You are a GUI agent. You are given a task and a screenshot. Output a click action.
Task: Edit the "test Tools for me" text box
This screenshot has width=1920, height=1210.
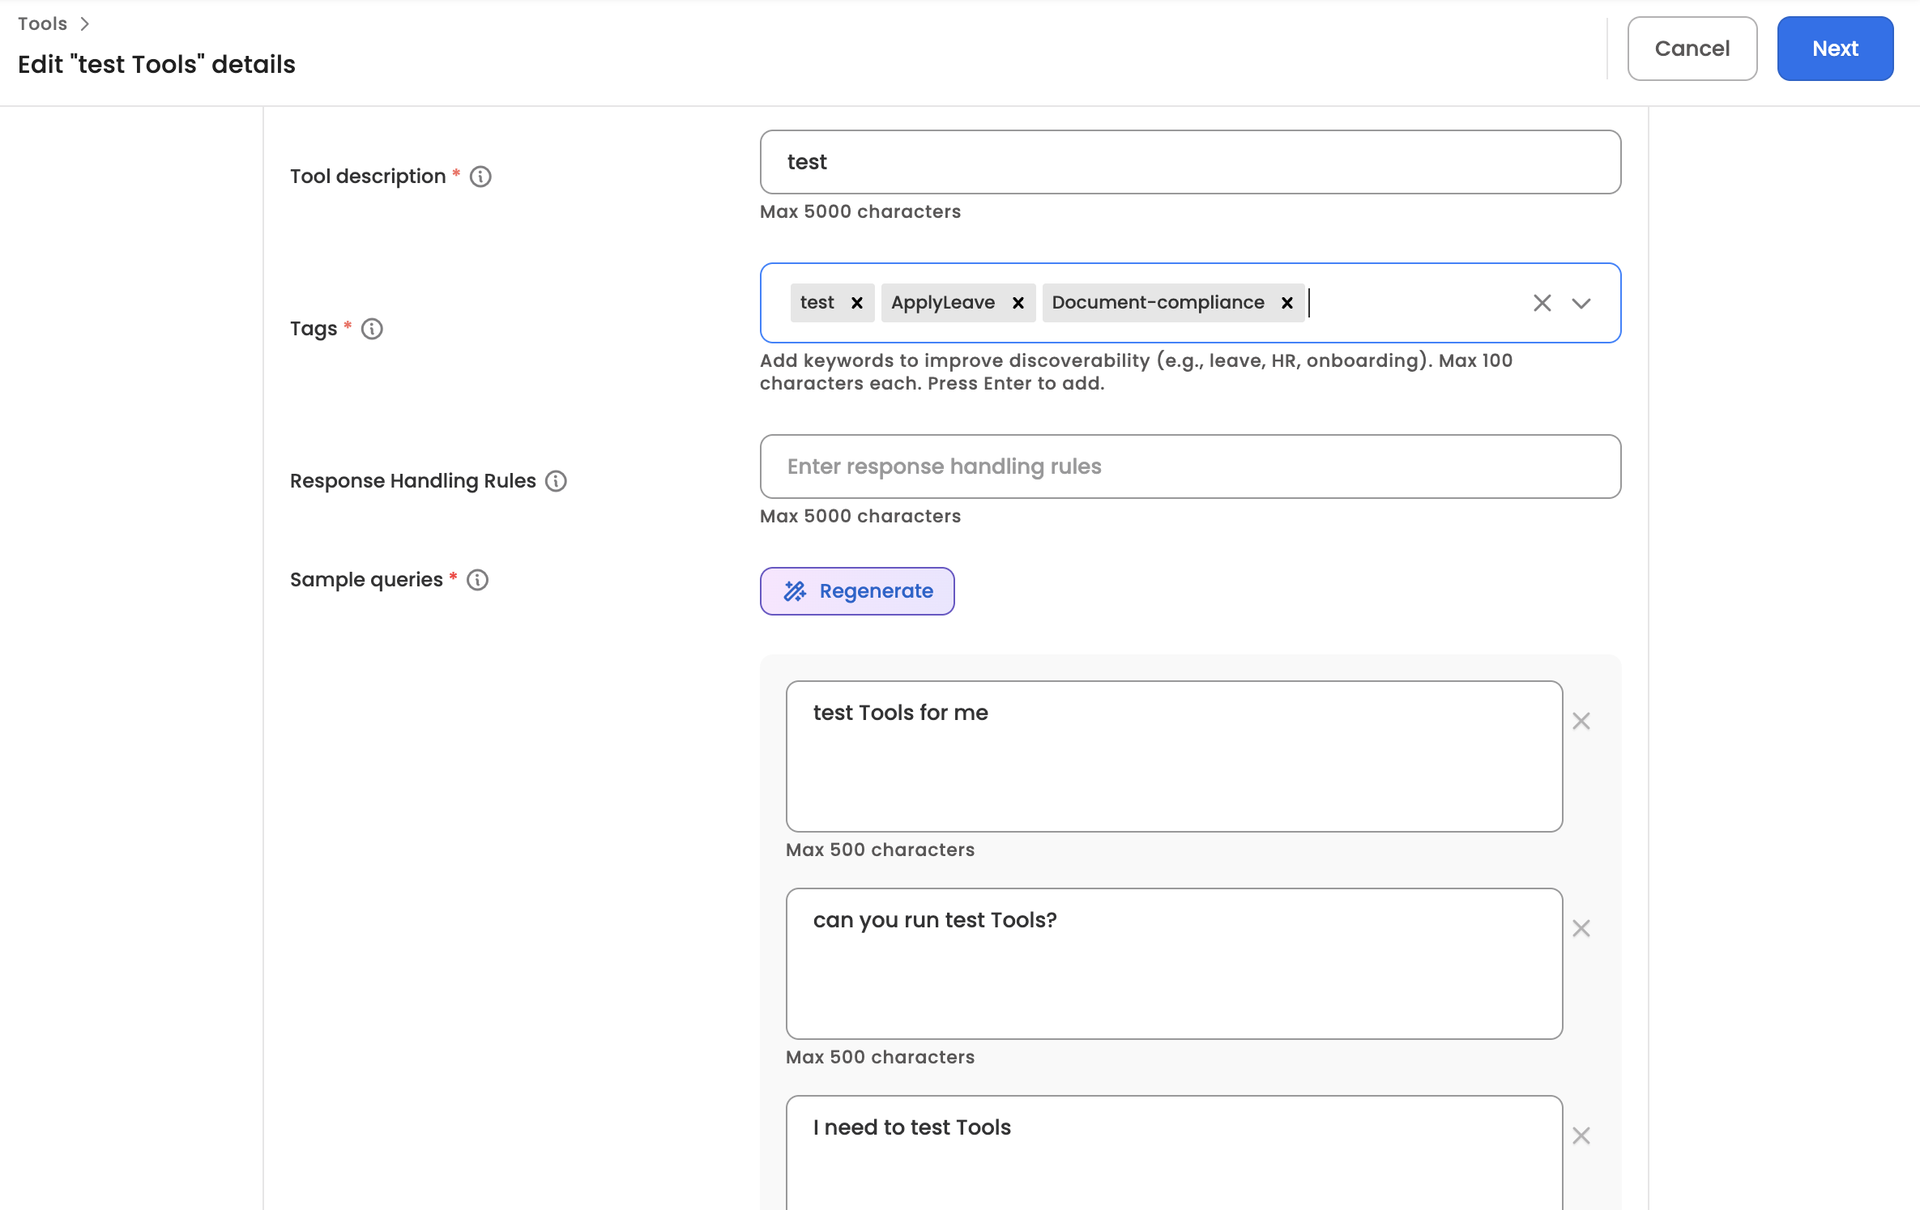1174,756
